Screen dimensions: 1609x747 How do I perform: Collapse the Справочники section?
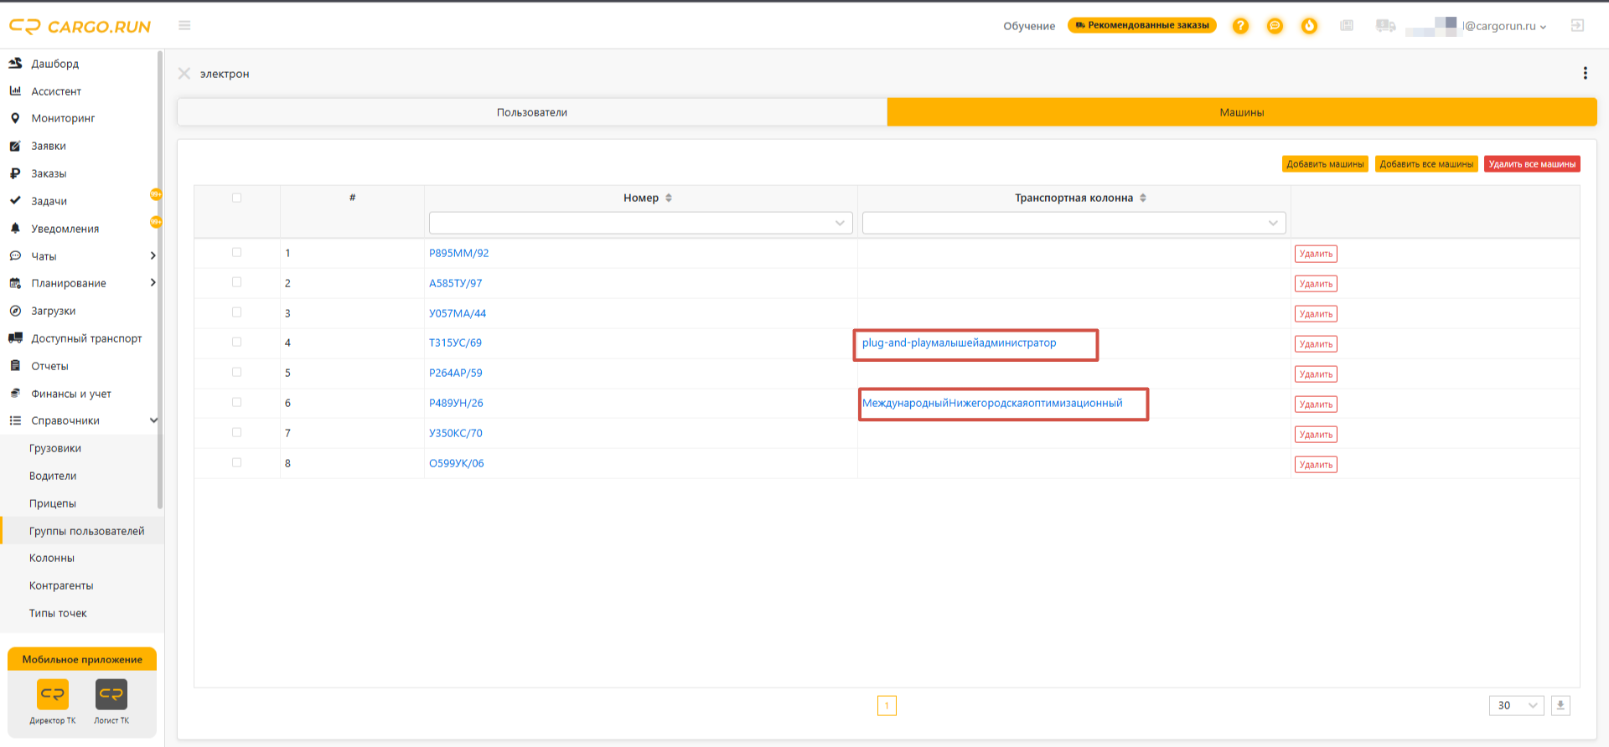[153, 420]
